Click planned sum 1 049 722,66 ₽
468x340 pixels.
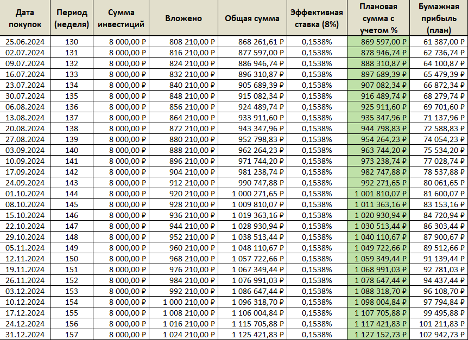point(378,248)
